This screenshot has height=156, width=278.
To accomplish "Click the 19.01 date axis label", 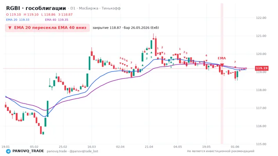I will click(6, 146).
